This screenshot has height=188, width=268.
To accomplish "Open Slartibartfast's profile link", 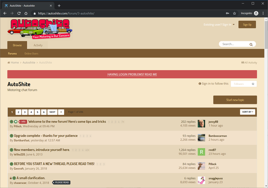I will point(21,140).
